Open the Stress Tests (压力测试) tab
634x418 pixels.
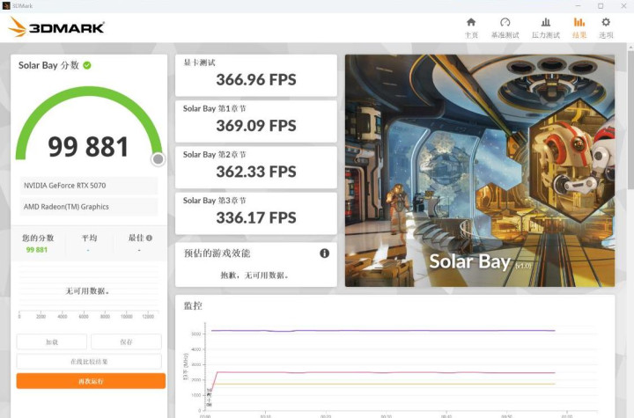[x=545, y=28]
